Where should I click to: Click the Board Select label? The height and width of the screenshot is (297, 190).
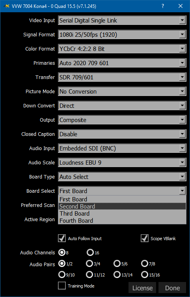tap(41, 191)
